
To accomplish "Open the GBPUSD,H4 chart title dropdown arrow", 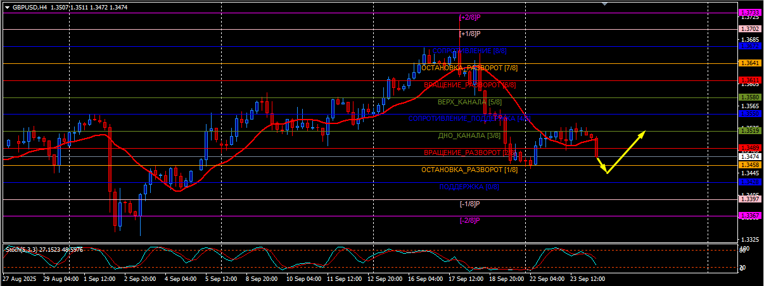I will 6,8.
